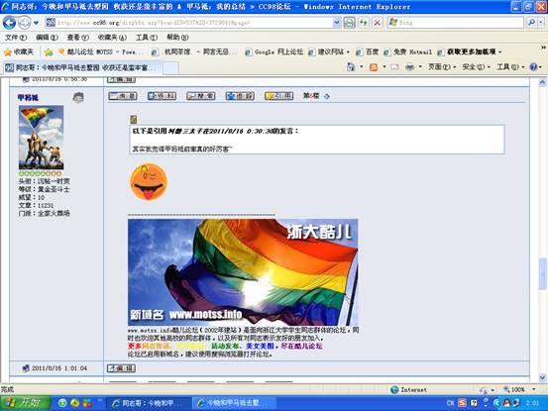
Task: Click the blue Help question mark icon
Action: pyautogui.click(x=533, y=66)
